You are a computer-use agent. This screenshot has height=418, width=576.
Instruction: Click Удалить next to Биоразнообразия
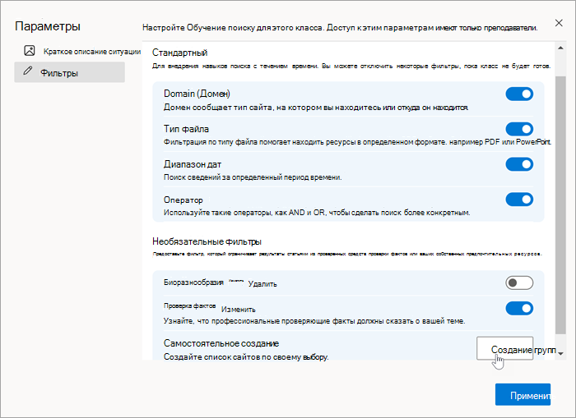pos(262,284)
